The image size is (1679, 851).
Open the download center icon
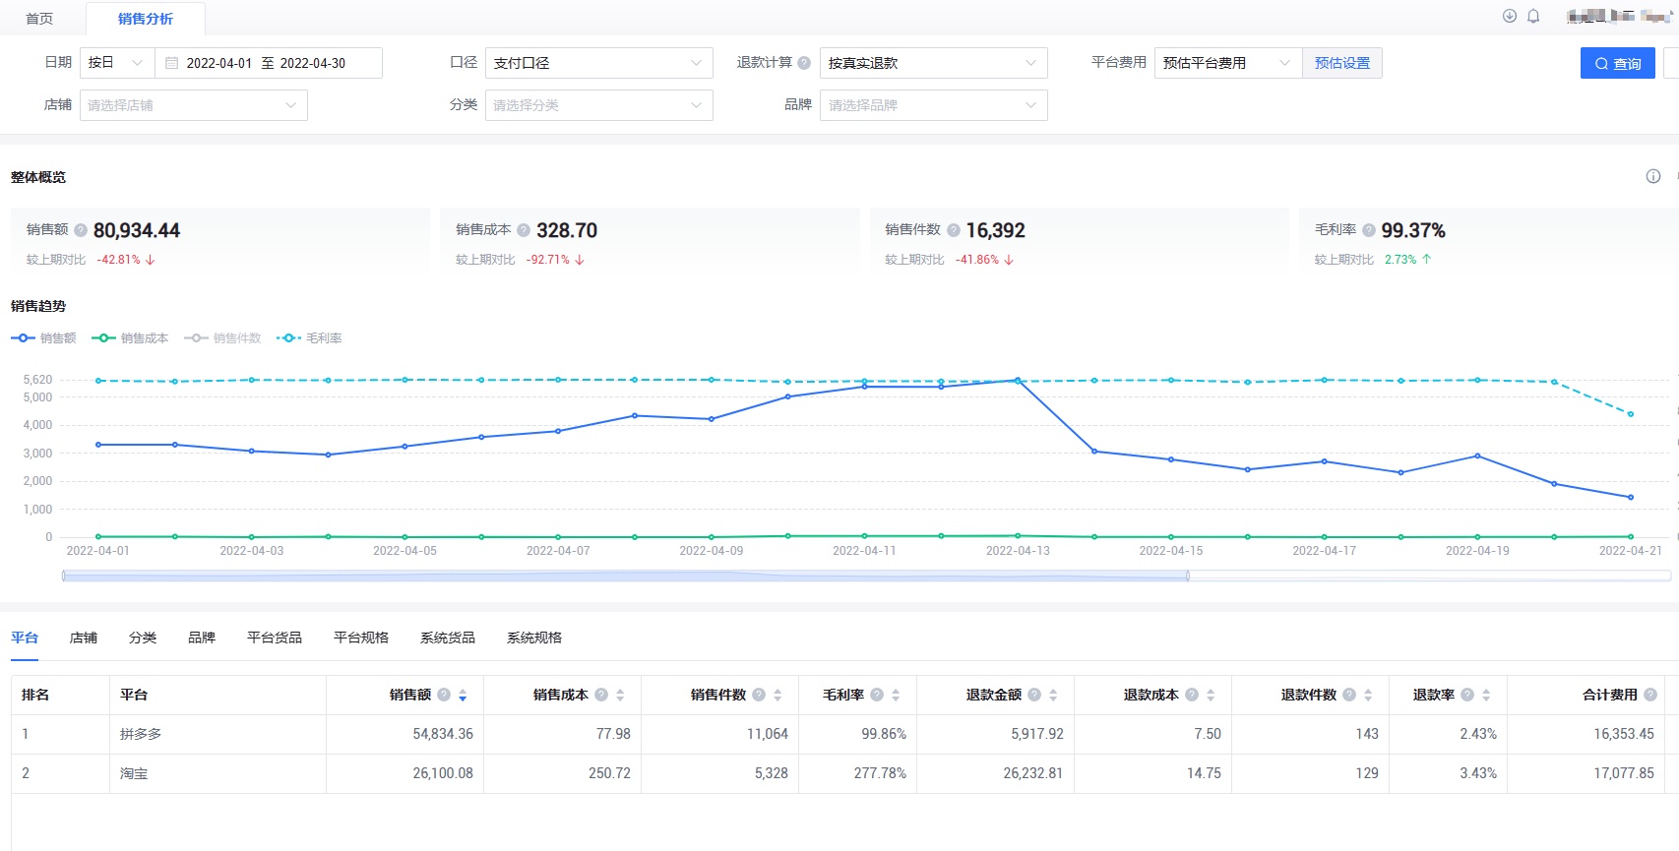point(1510,16)
